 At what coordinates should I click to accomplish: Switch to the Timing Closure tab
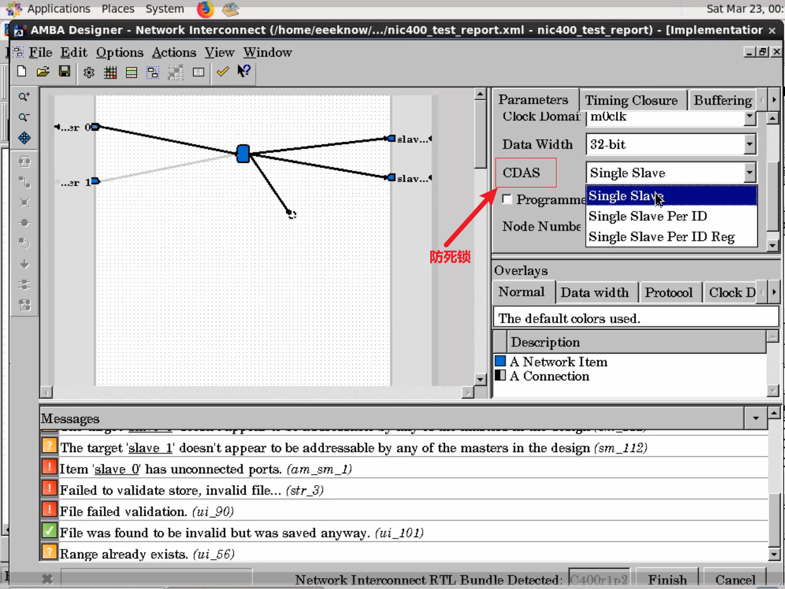point(631,100)
